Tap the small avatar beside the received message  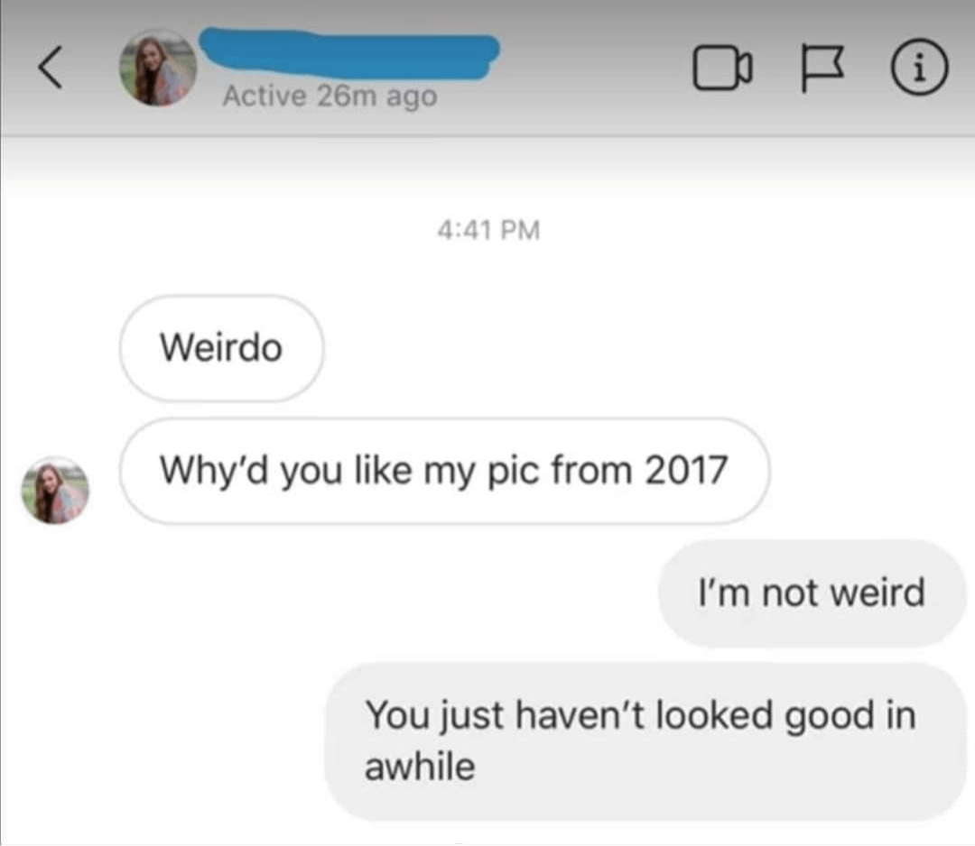point(55,490)
